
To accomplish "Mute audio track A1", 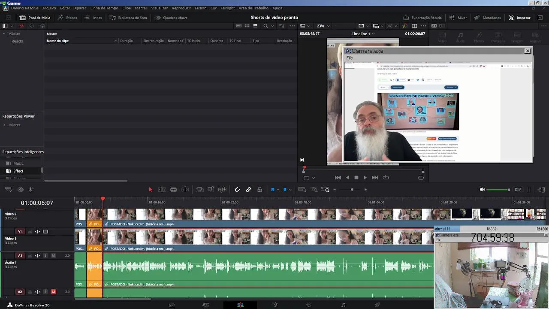I will (54, 255).
